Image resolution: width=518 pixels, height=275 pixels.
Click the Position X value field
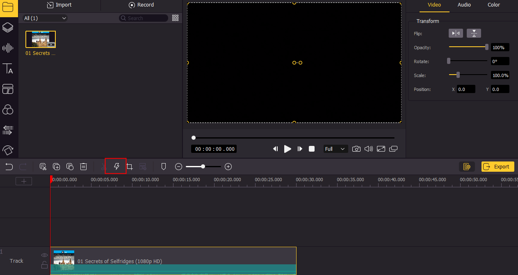tap(466, 89)
